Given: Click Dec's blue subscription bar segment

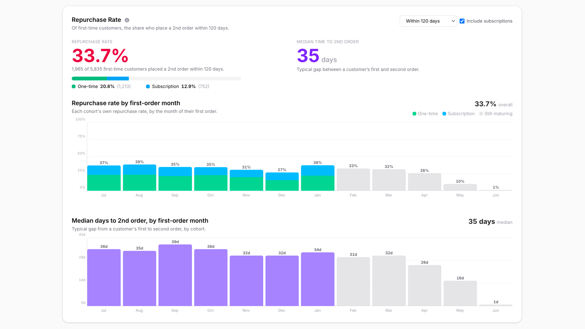Looking at the screenshot, I should [282, 177].
